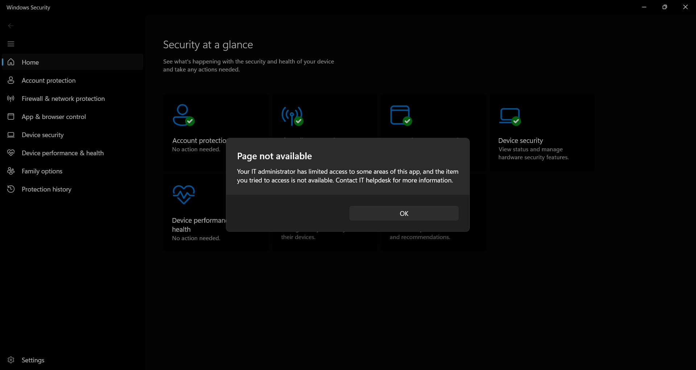Image resolution: width=696 pixels, height=370 pixels.
Task: Restore down the Windows Security window
Action: [x=665, y=7]
